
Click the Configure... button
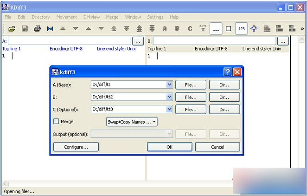tap(76, 147)
